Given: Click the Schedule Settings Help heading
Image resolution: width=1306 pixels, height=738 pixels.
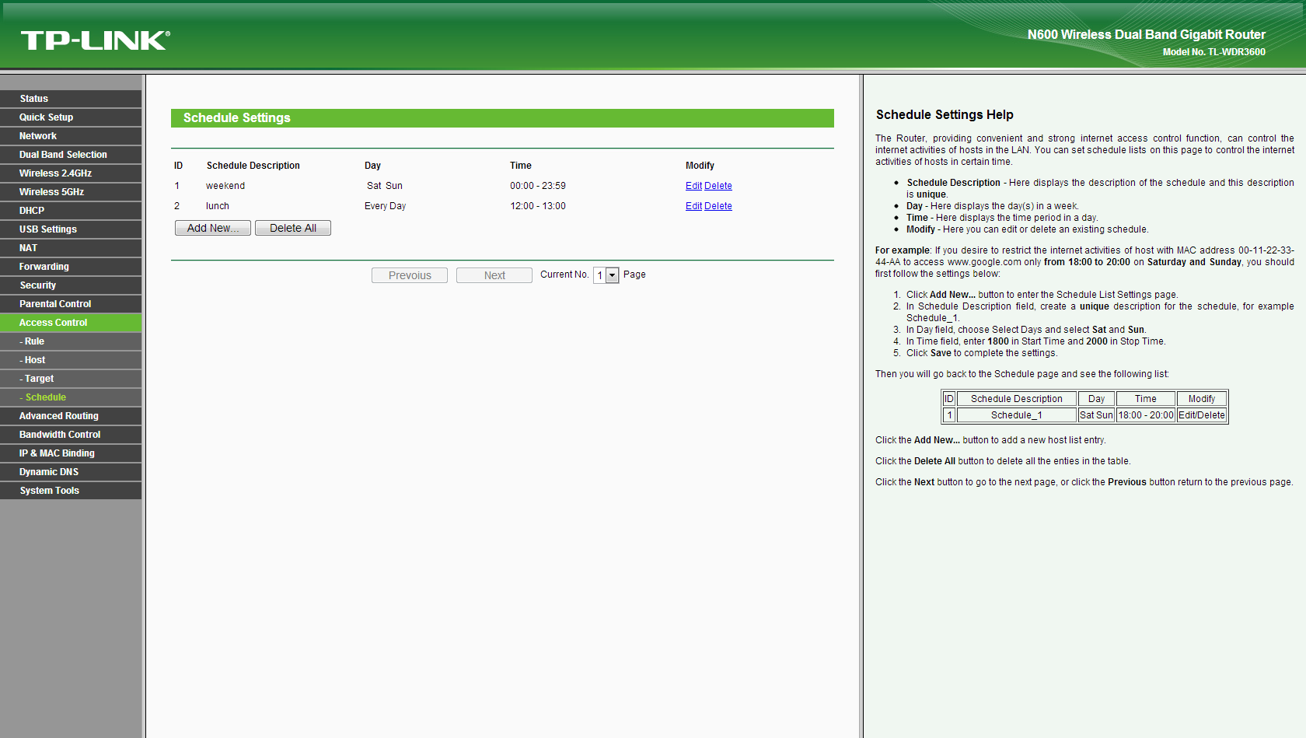Looking at the screenshot, I should (x=945, y=114).
